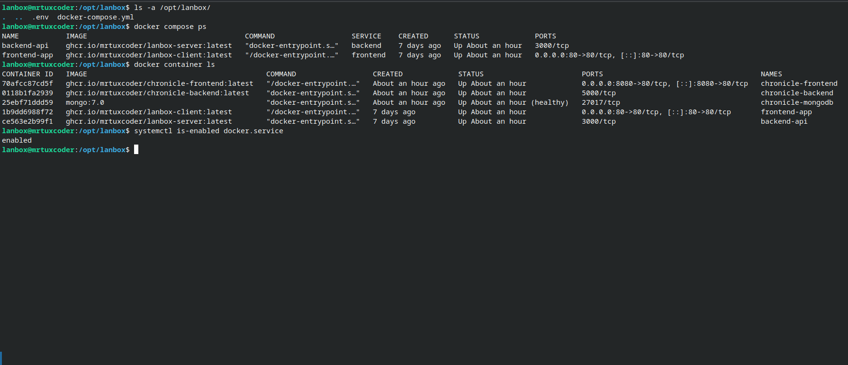Click the container ID ce563e2b99f1

click(x=27, y=121)
